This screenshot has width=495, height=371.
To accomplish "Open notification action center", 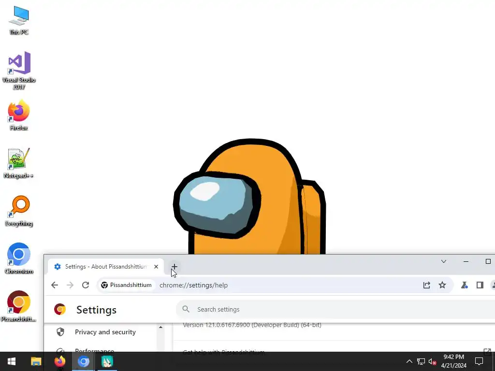I will coord(479,361).
